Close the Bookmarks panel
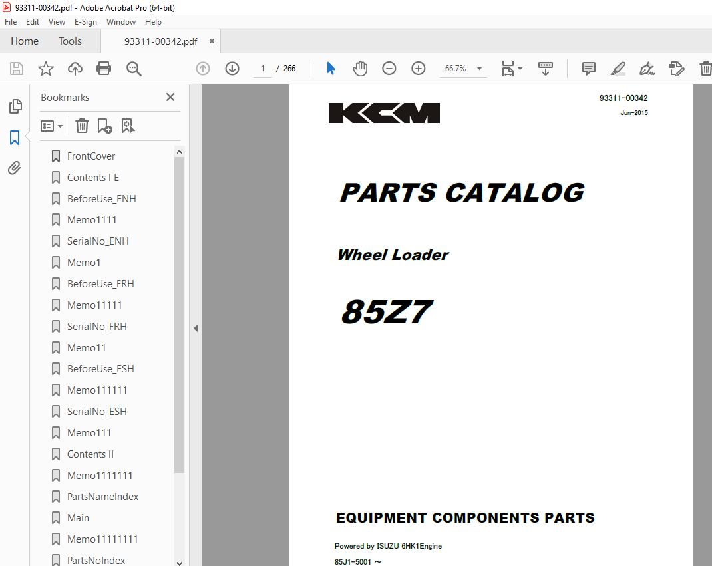 170,97
